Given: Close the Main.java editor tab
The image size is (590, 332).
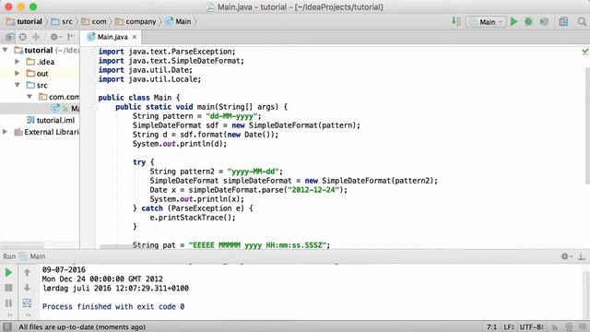Looking at the screenshot, I should (x=135, y=37).
